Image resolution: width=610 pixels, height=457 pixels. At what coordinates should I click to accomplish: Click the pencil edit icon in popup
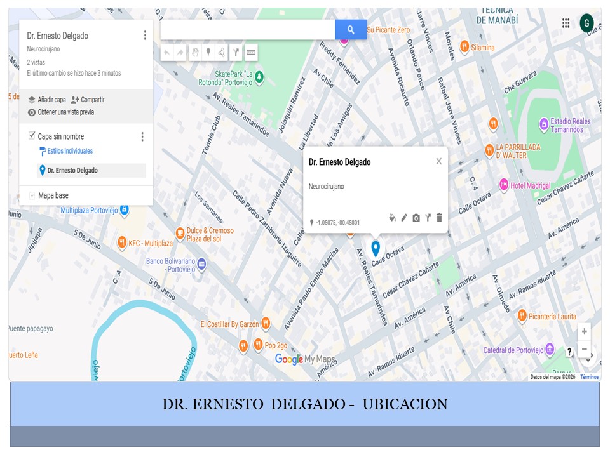[404, 218]
